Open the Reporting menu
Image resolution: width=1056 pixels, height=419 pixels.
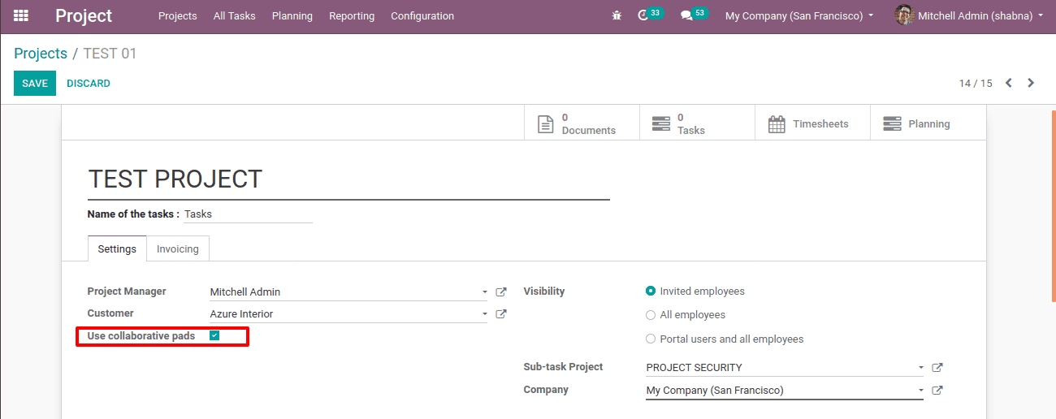352,15
